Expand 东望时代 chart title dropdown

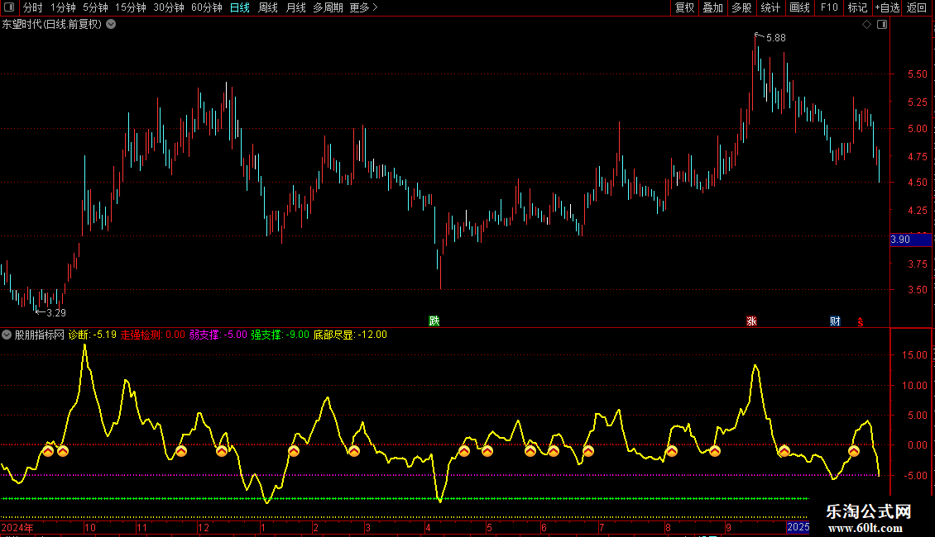(x=111, y=24)
